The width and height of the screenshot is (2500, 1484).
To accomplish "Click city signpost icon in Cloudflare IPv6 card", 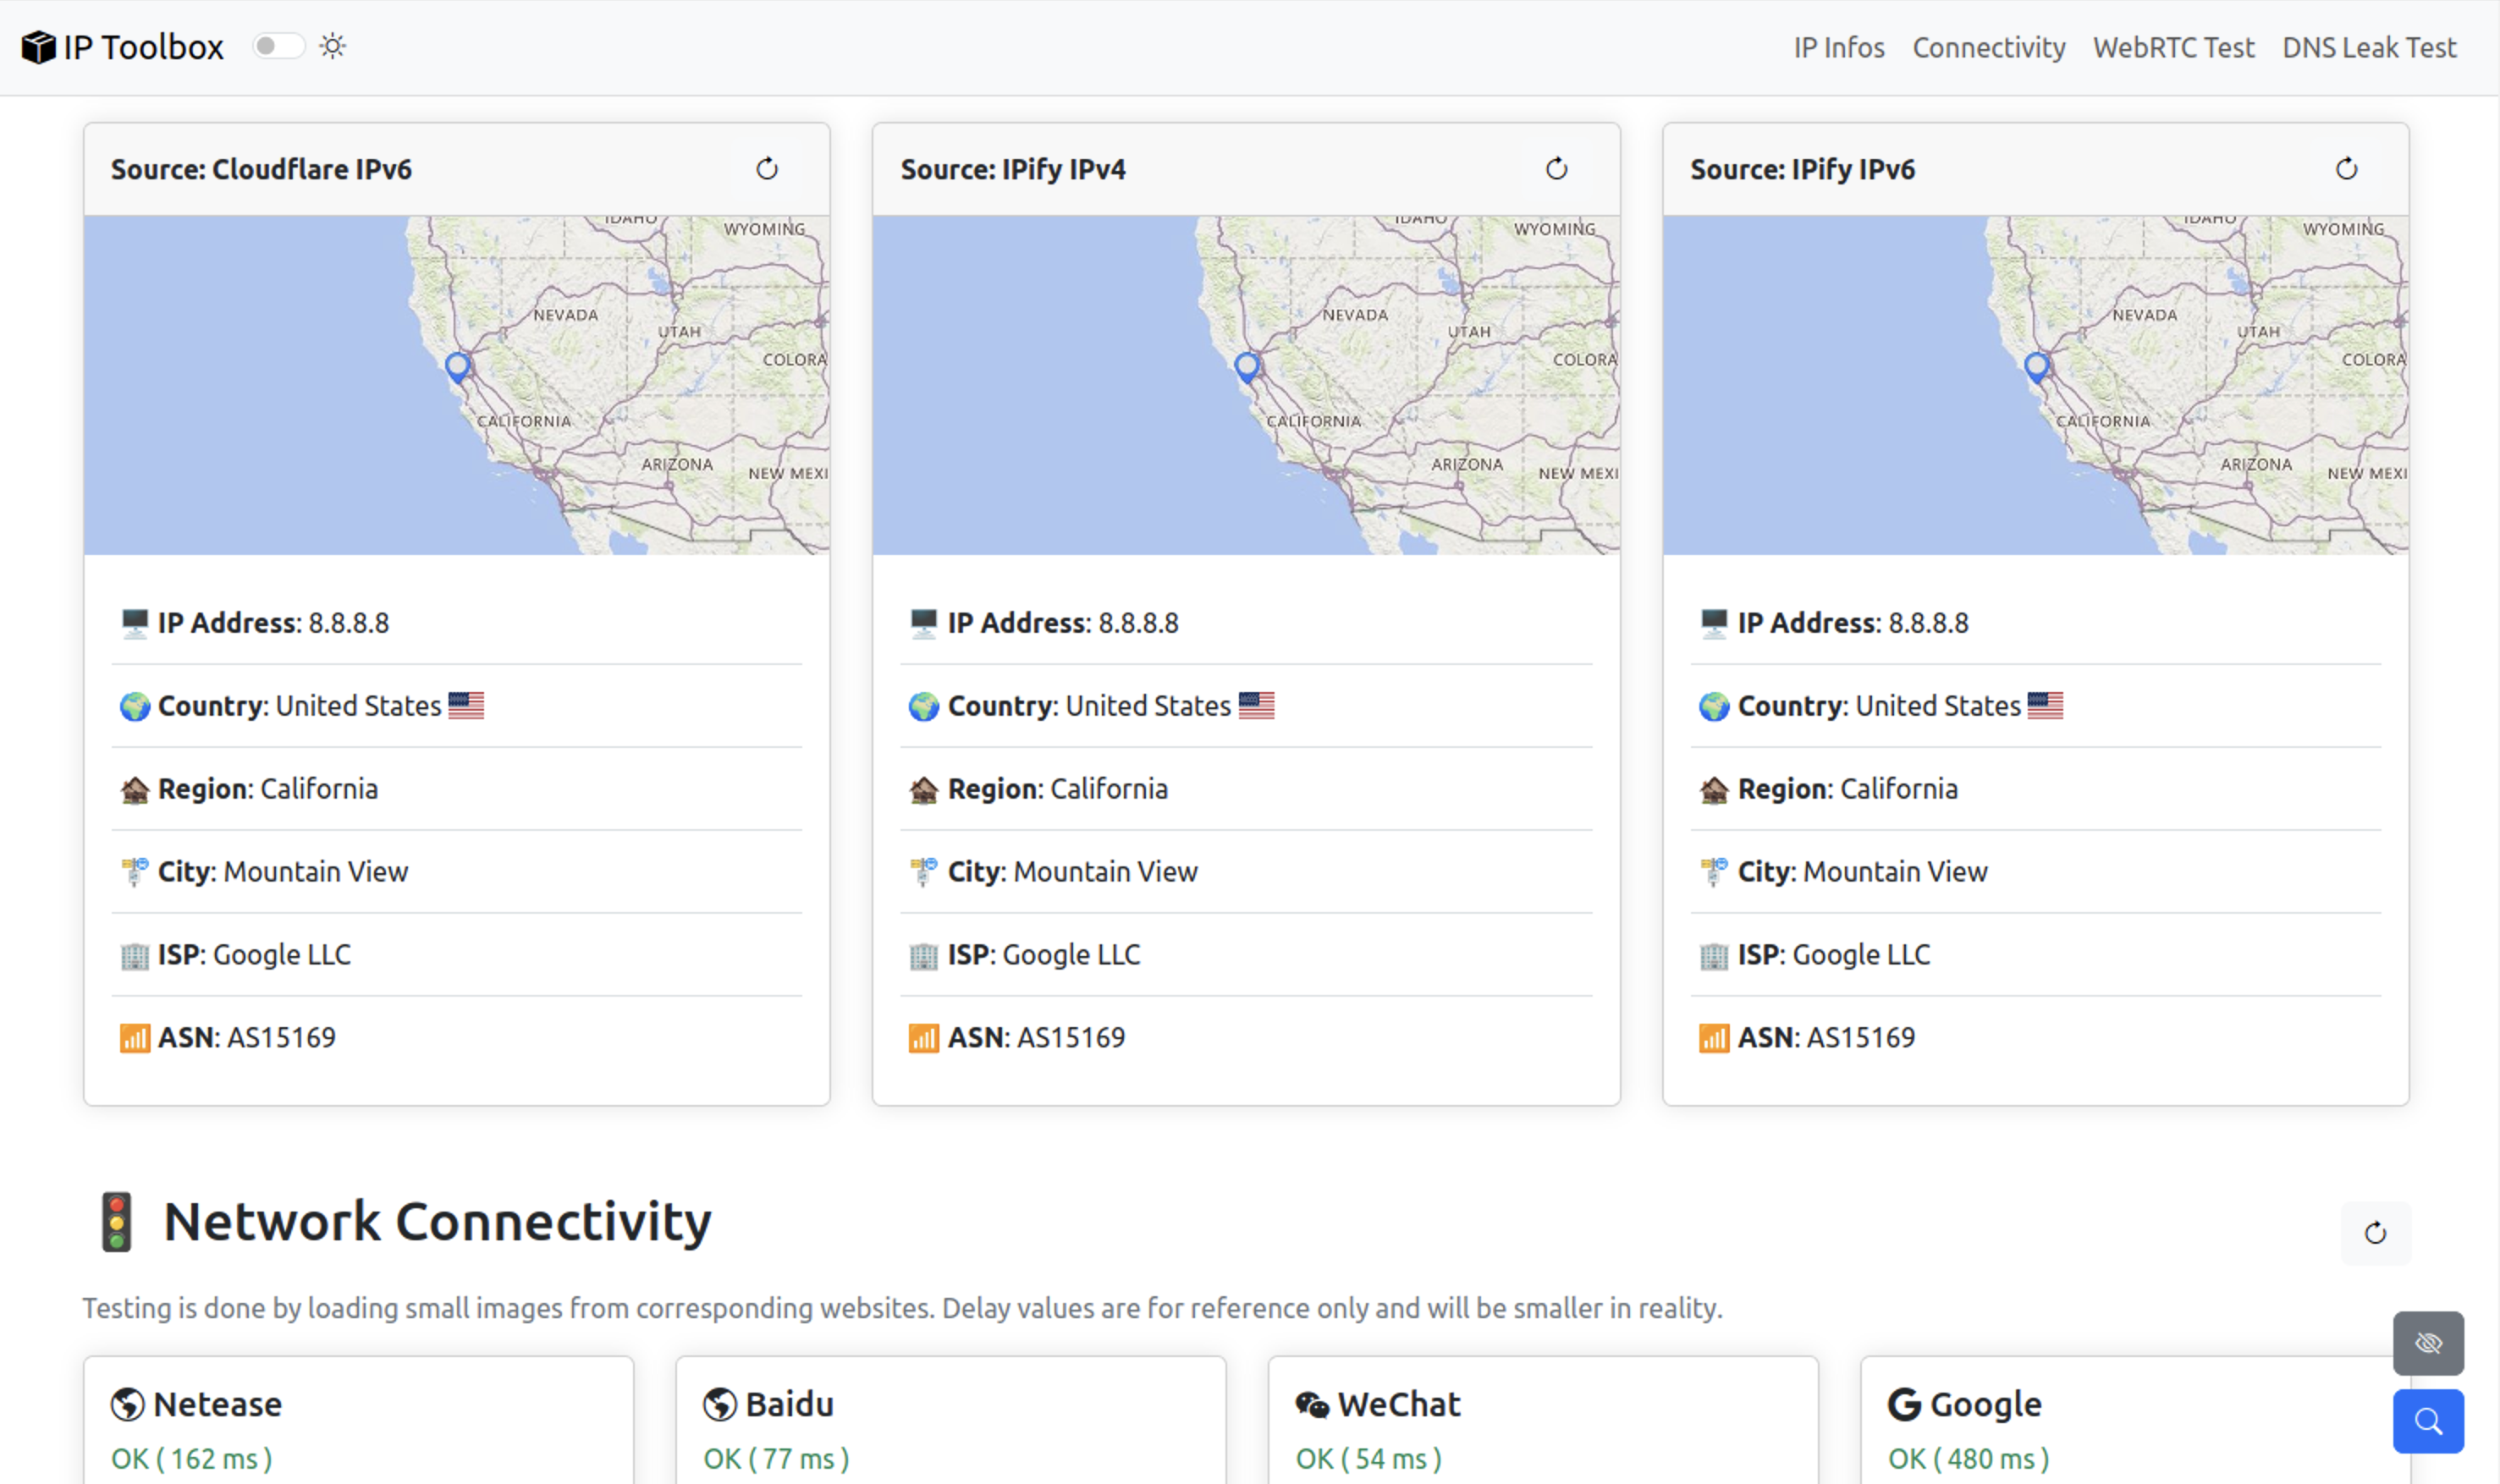I will tap(134, 872).
